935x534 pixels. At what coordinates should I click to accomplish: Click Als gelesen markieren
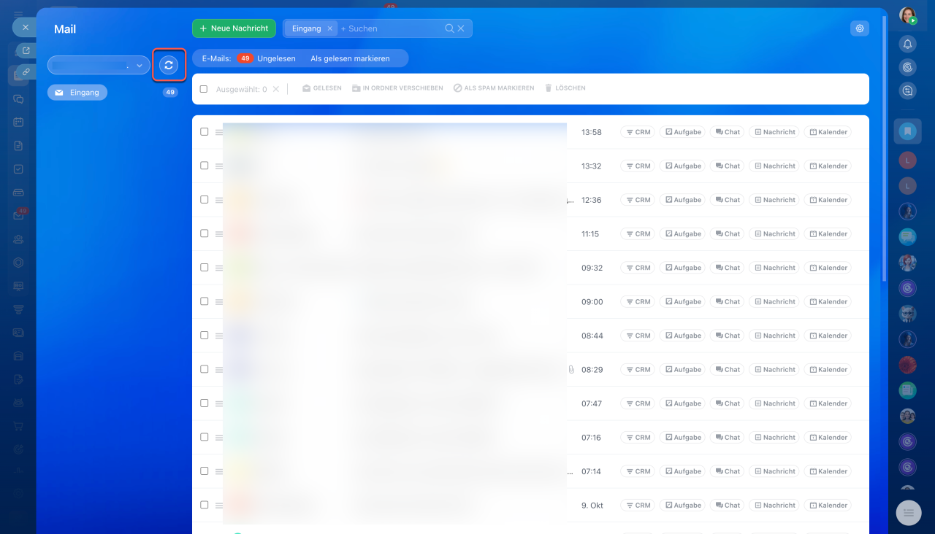coord(350,58)
